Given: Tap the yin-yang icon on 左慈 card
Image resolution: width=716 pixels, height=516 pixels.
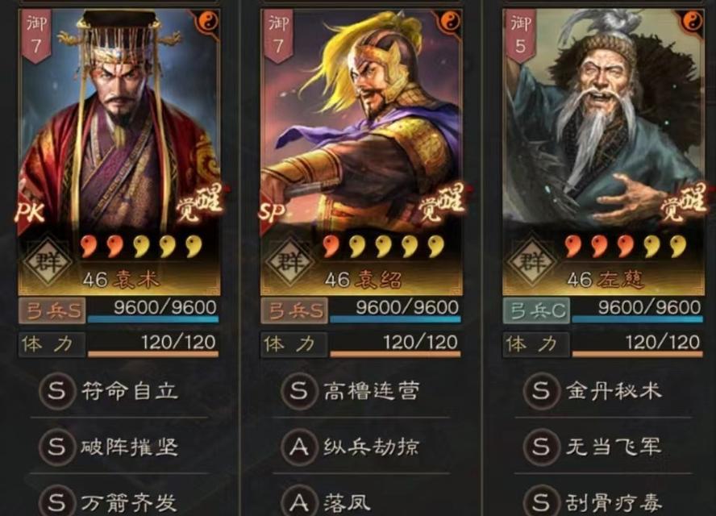Looking at the screenshot, I should pyautogui.click(x=693, y=22).
